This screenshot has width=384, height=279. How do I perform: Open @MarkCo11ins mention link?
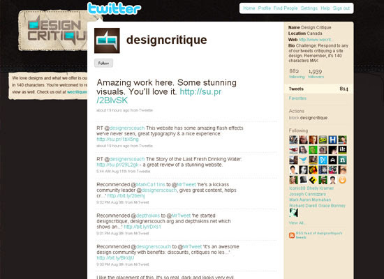pos(150,185)
